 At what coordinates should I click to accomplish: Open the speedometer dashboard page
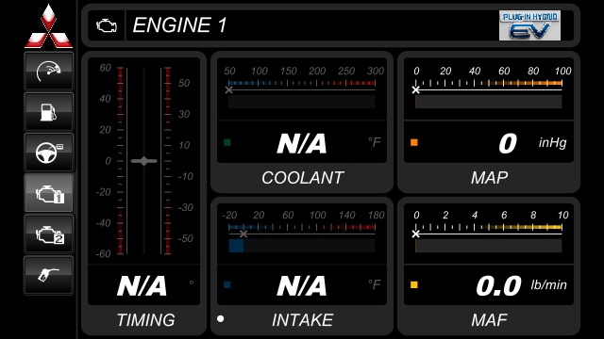(48, 72)
